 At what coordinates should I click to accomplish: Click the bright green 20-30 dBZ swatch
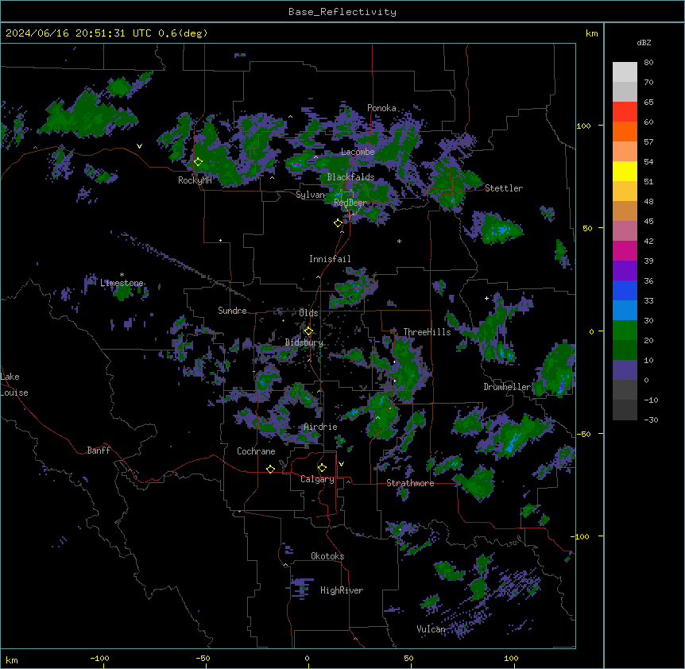tap(625, 331)
